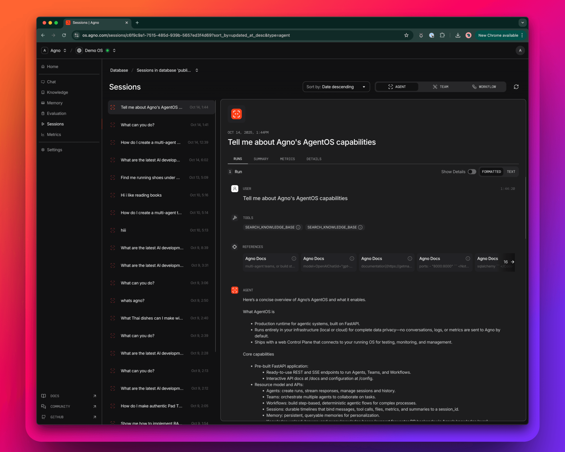
Task: Open the Metrics page from the sidebar
Action: 54,134
